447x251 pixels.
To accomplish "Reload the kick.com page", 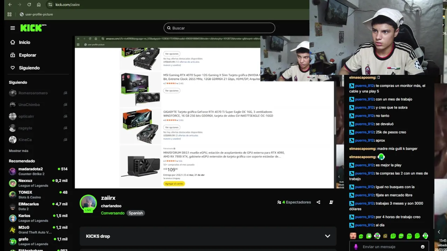I will coord(29,5).
